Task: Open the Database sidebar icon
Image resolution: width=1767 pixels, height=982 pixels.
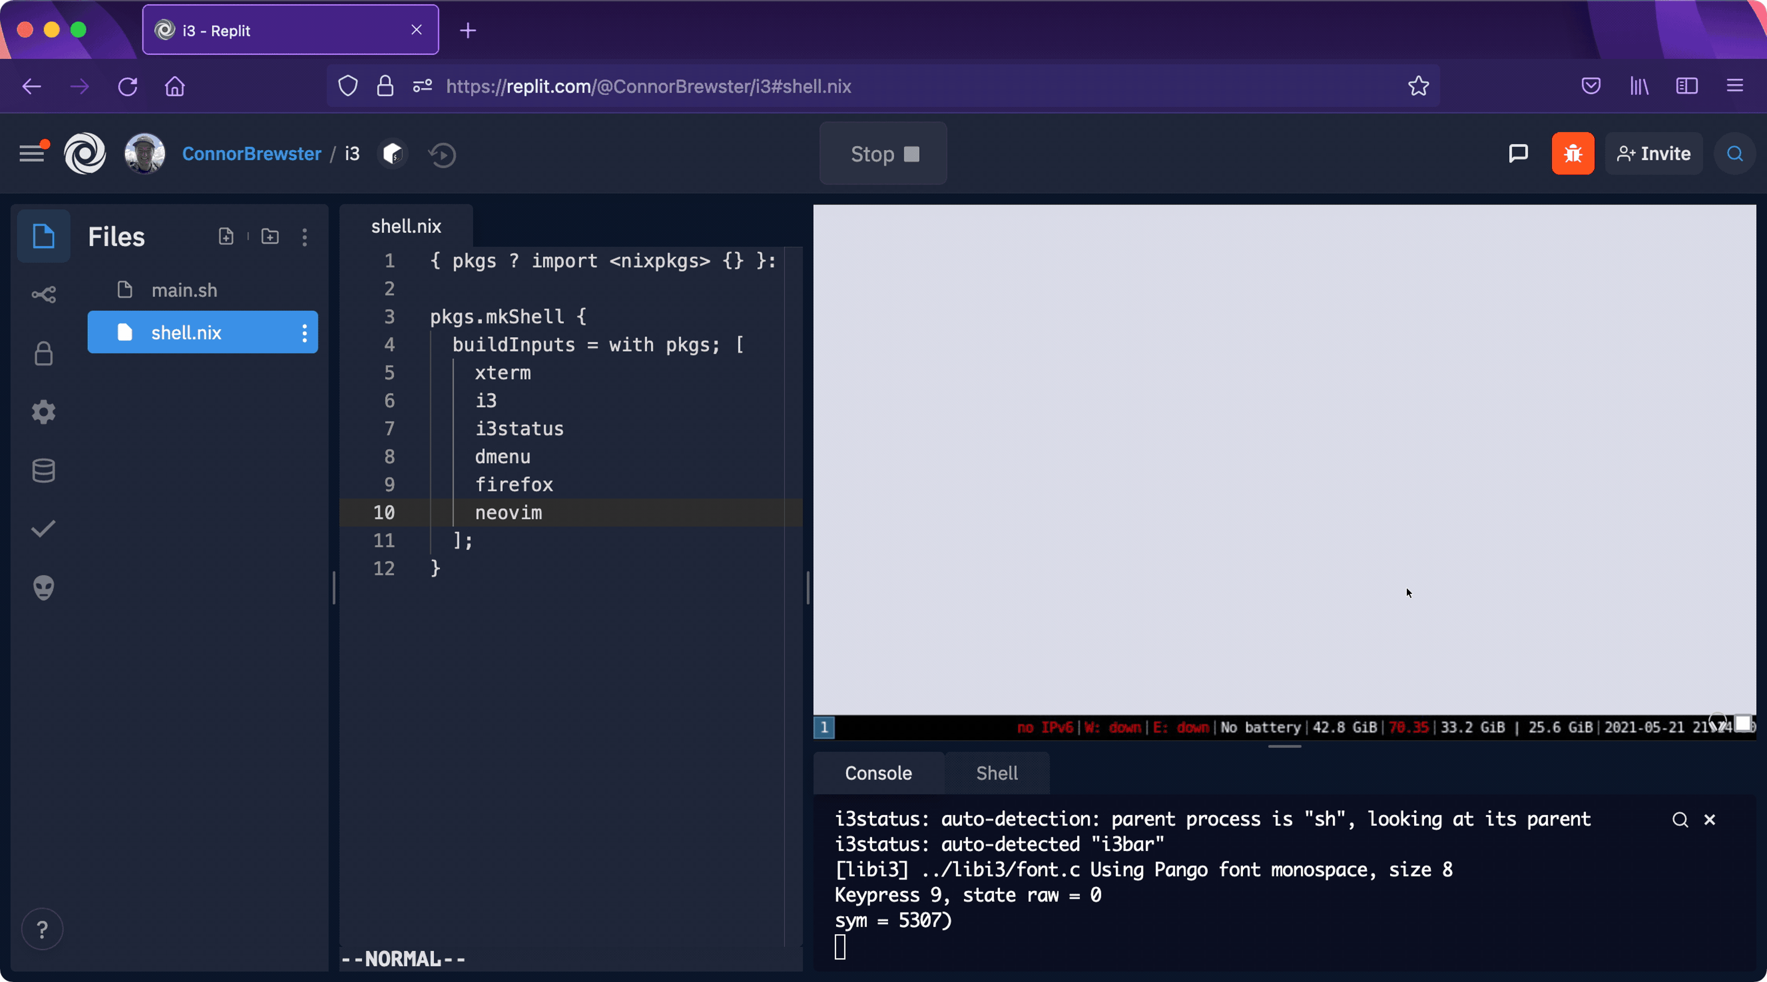Action: (43, 470)
